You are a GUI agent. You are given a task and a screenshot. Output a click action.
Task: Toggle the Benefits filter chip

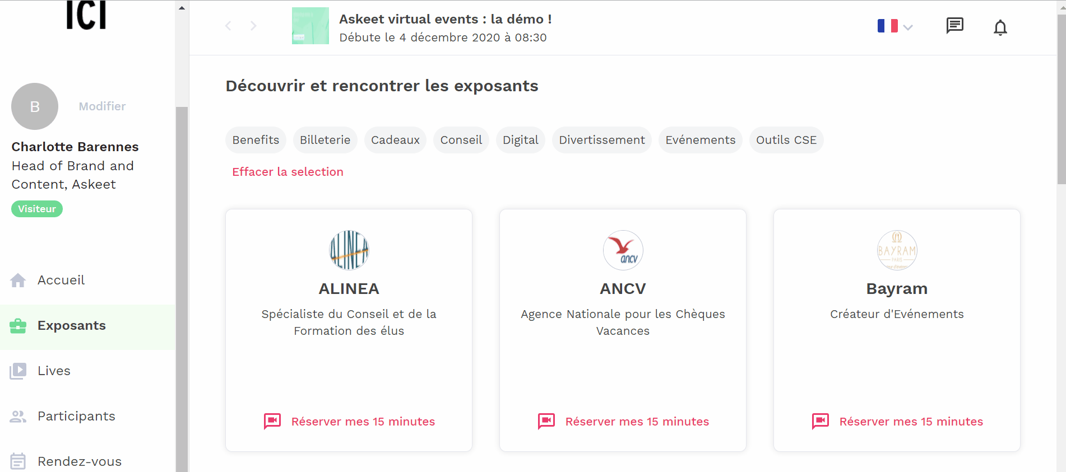coord(256,140)
